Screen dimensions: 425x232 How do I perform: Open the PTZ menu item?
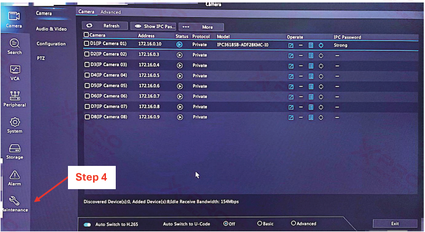[41, 58]
